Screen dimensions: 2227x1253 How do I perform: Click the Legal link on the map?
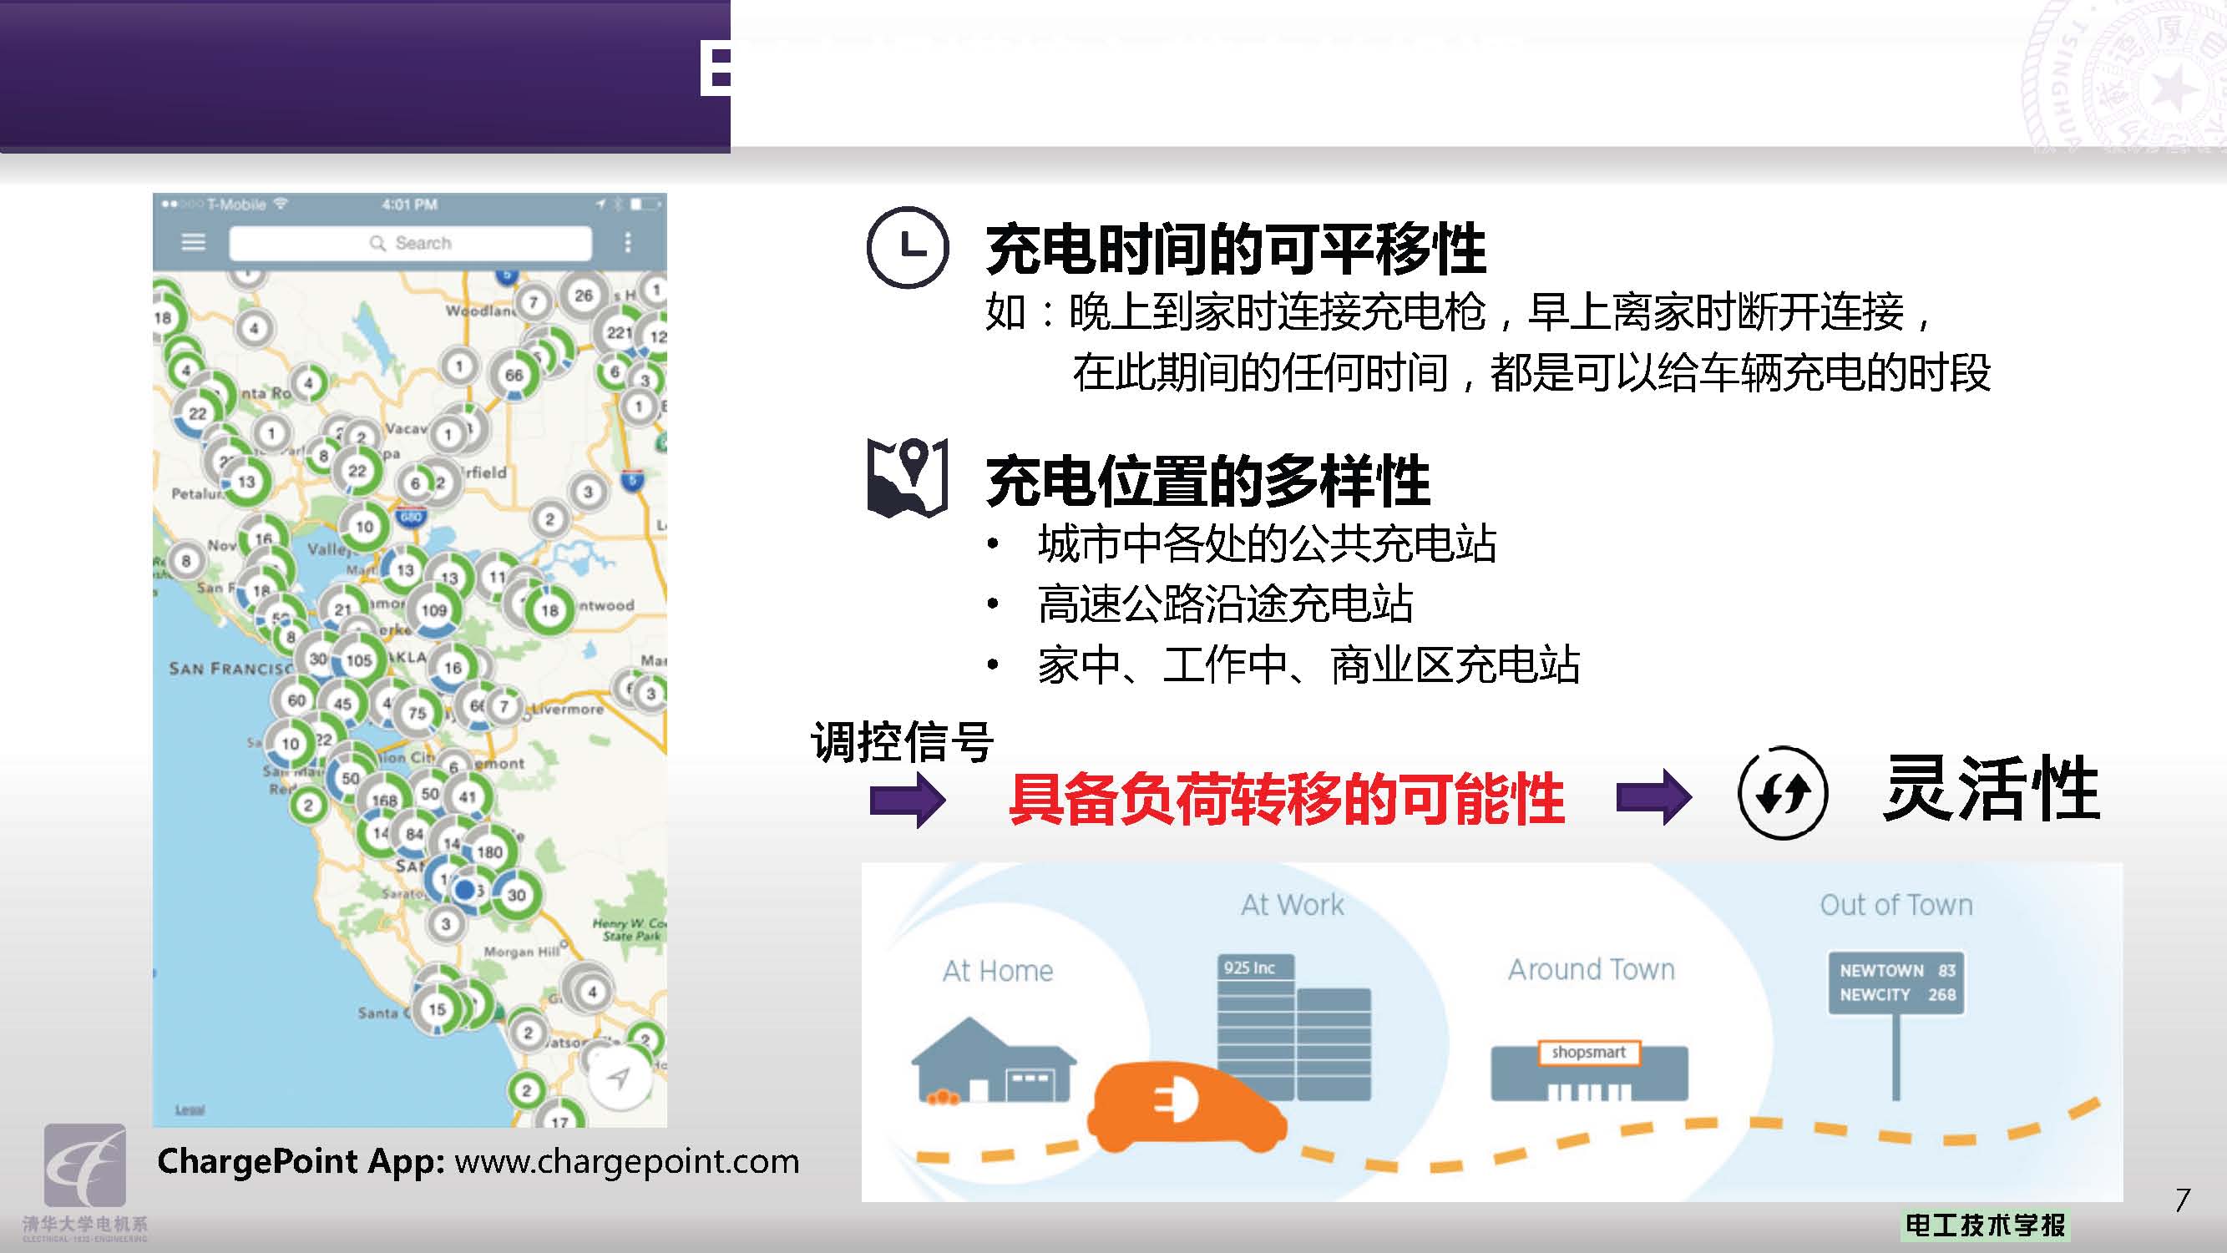coord(190,1109)
